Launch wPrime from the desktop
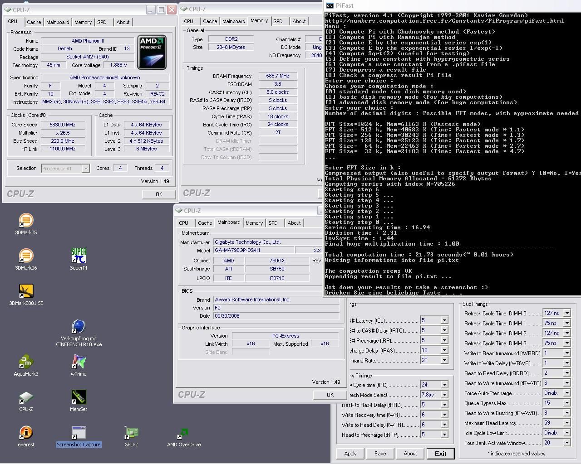The width and height of the screenshot is (581, 464). tap(79, 365)
